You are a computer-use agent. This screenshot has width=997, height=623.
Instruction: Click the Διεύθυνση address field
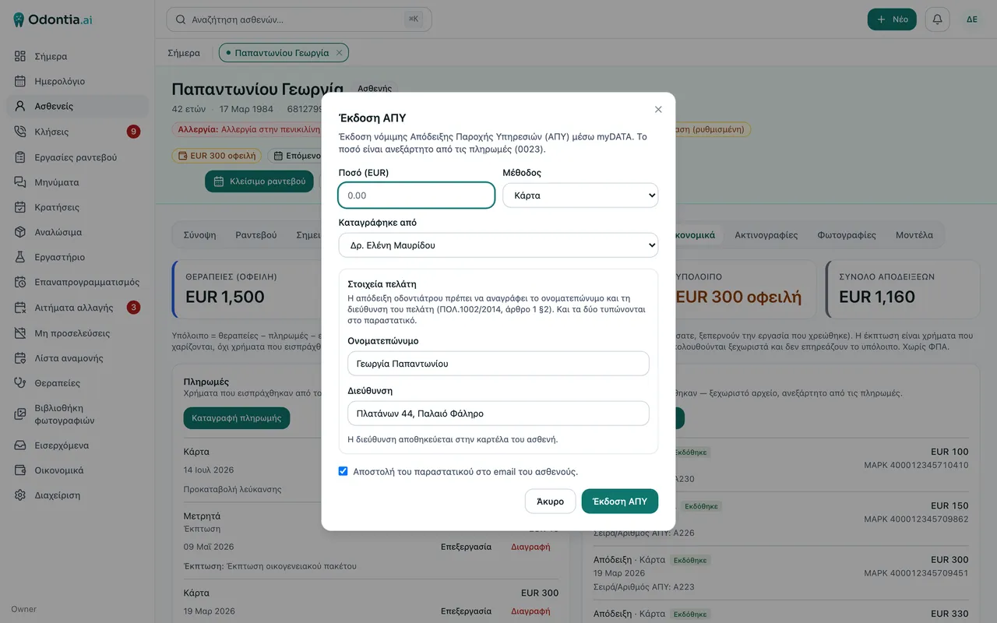point(498,414)
